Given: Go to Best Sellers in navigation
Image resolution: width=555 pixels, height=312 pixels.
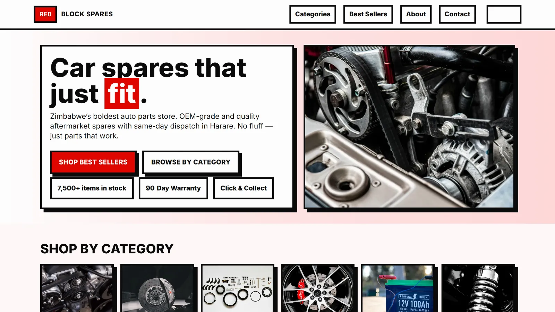Looking at the screenshot, I should point(368,14).
